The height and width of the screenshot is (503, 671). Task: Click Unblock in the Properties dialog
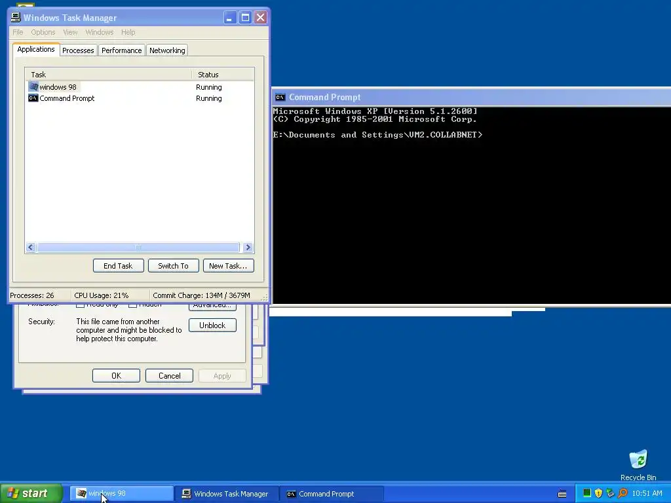pyautogui.click(x=212, y=325)
